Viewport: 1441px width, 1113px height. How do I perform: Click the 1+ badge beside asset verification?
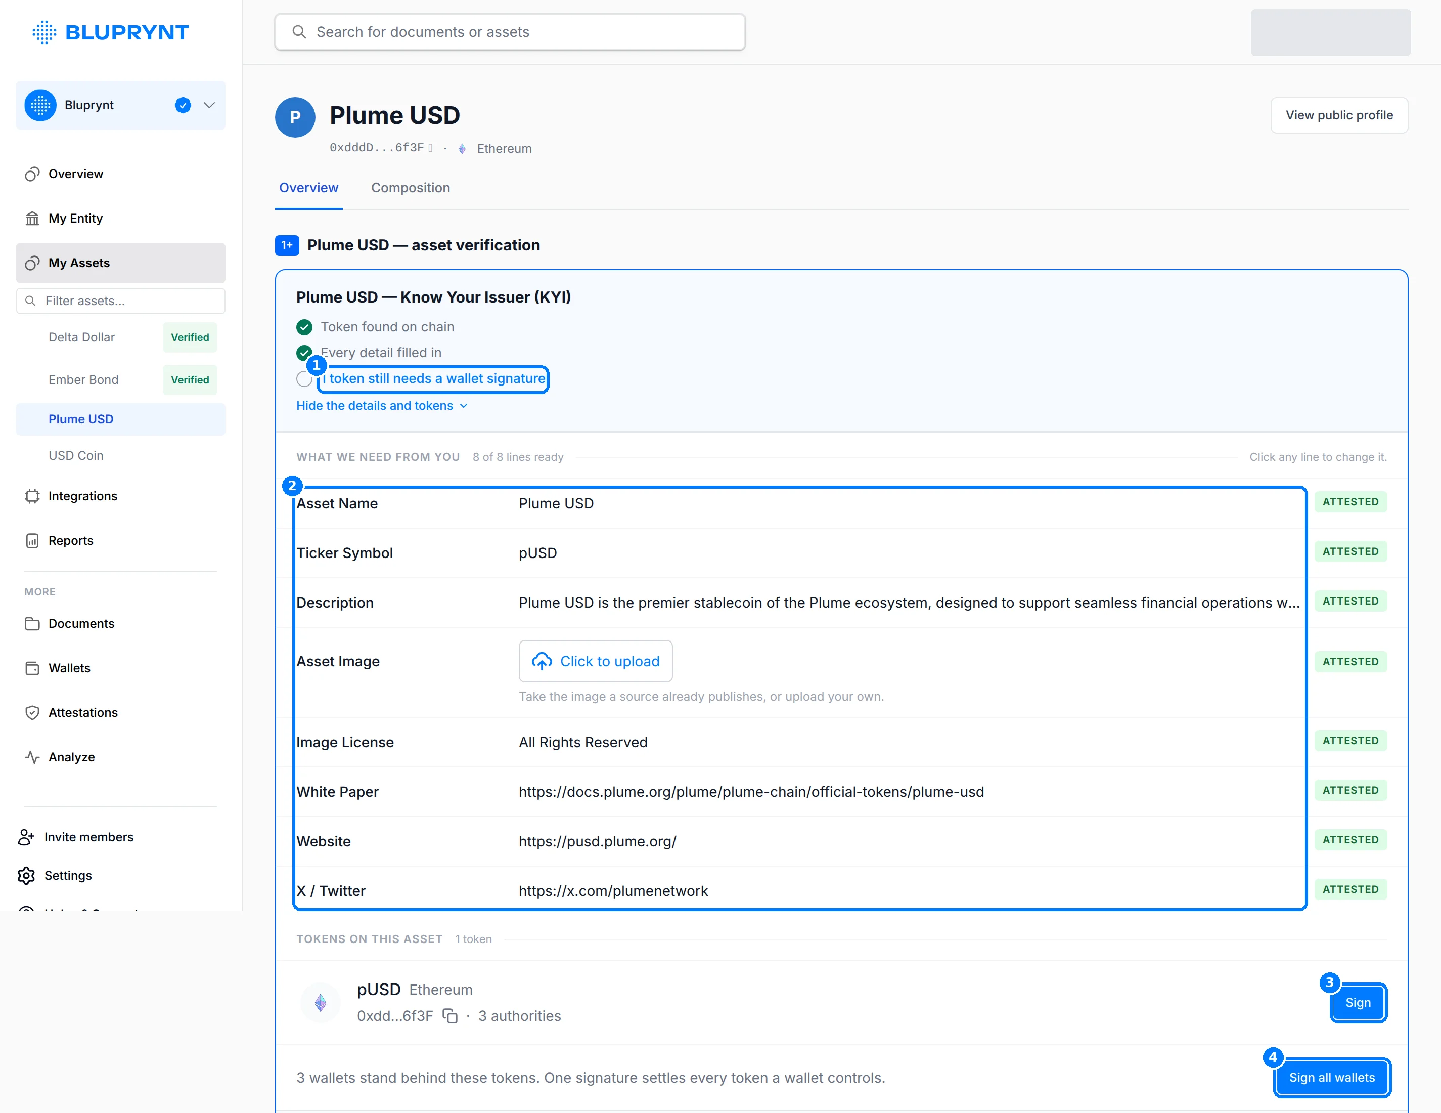tap(287, 245)
